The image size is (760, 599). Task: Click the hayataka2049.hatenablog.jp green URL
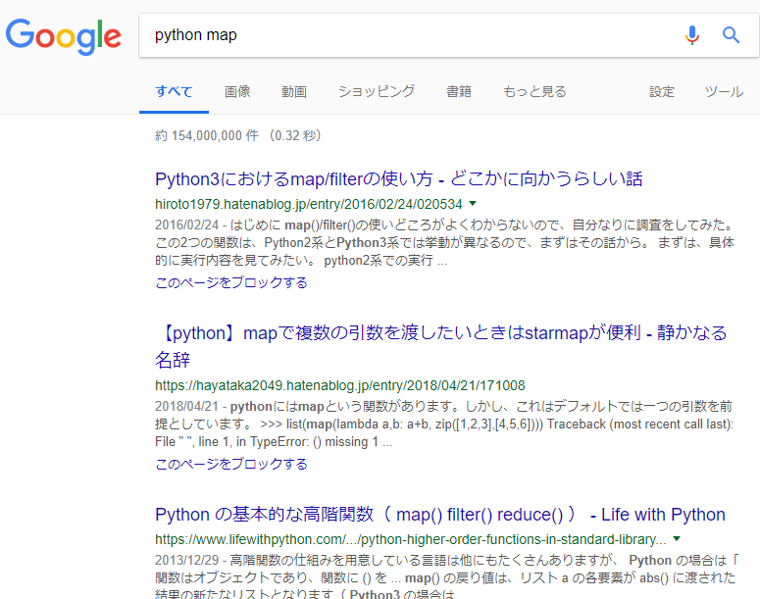339,385
